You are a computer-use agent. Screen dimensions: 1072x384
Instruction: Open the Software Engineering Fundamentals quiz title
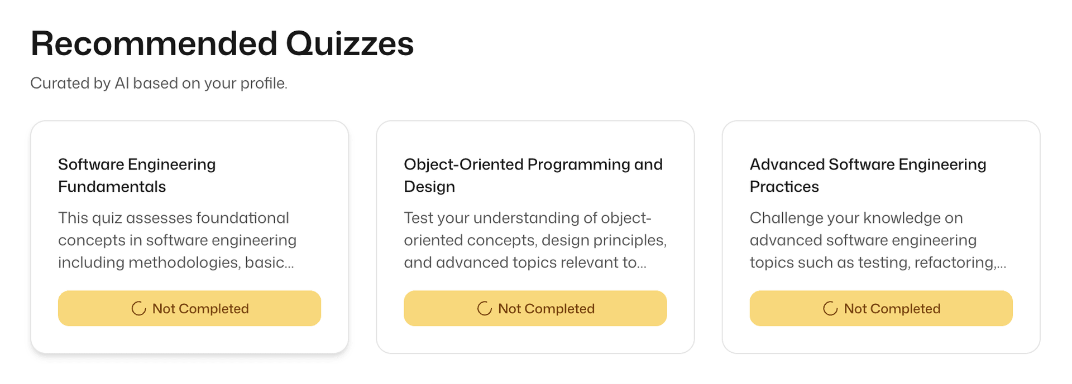click(137, 175)
